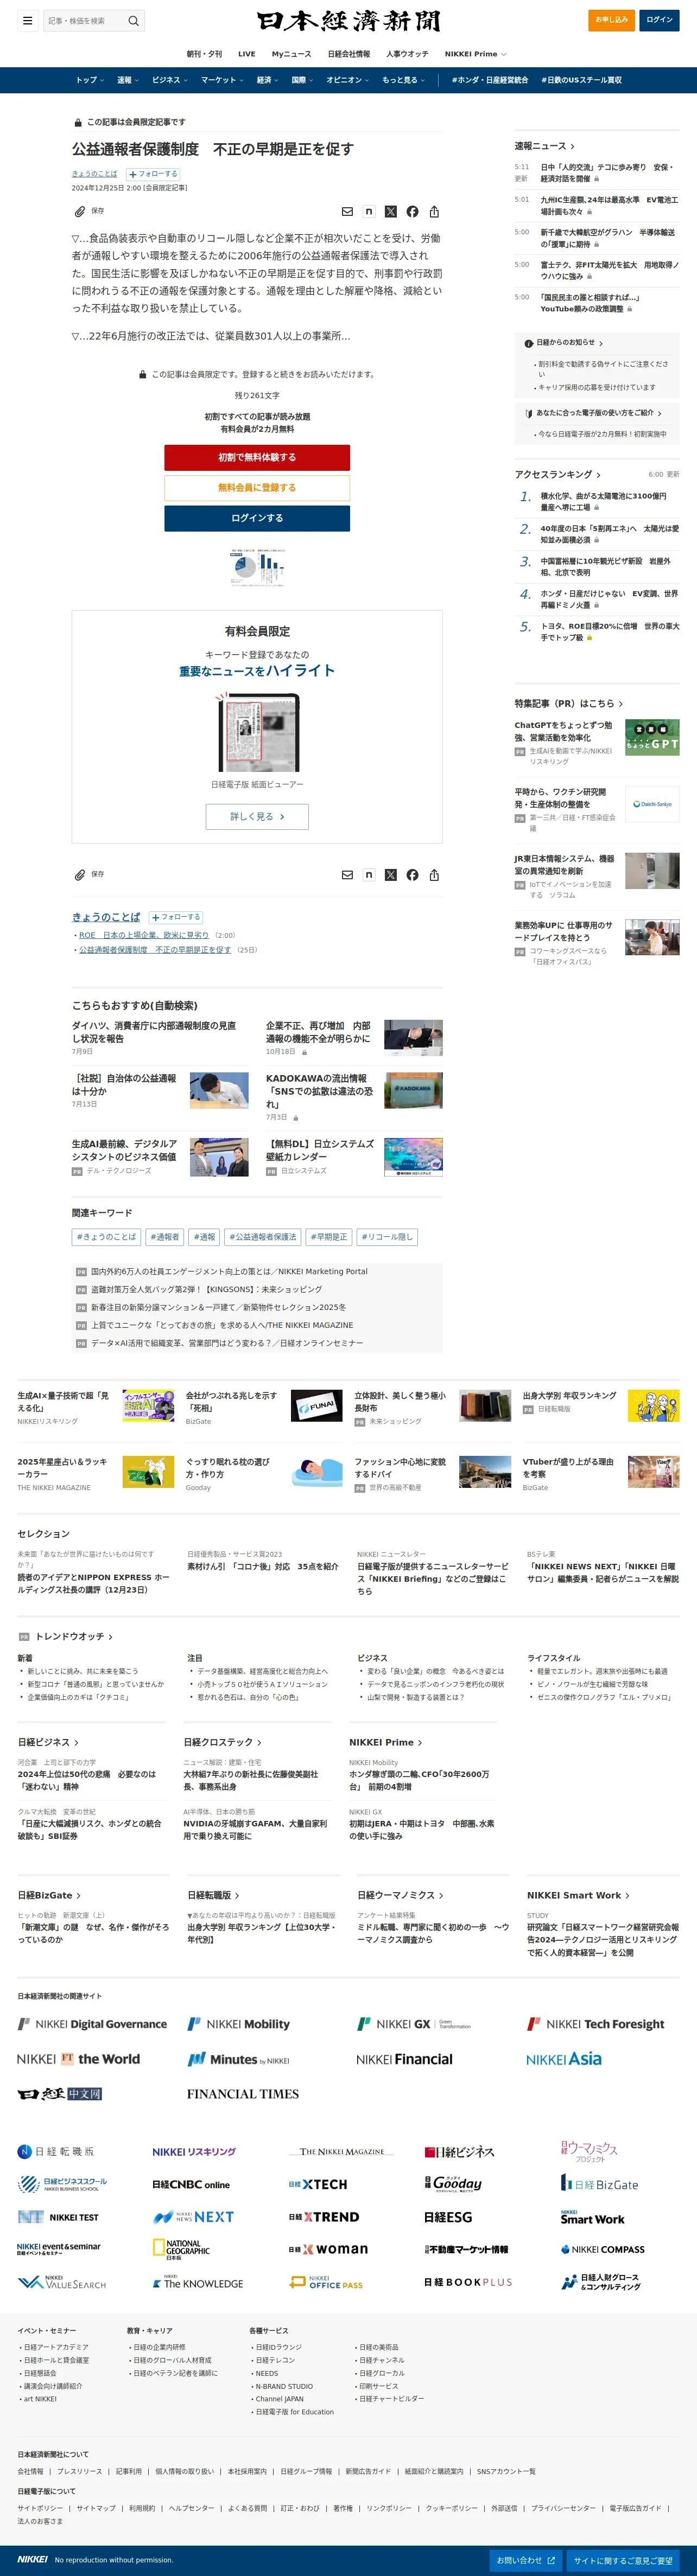Click お問い合わせ footer button

click(x=527, y=2560)
